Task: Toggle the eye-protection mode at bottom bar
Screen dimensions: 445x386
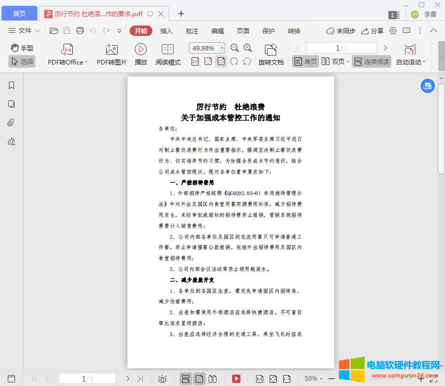Action: pyautogui.click(x=162, y=378)
